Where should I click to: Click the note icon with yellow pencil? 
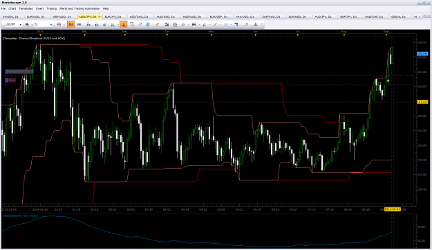(132, 24)
